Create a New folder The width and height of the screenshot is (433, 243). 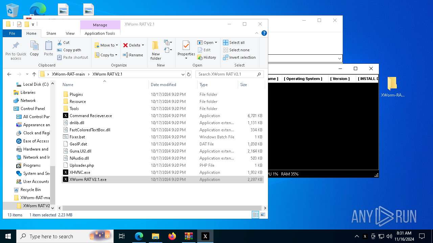tap(156, 51)
